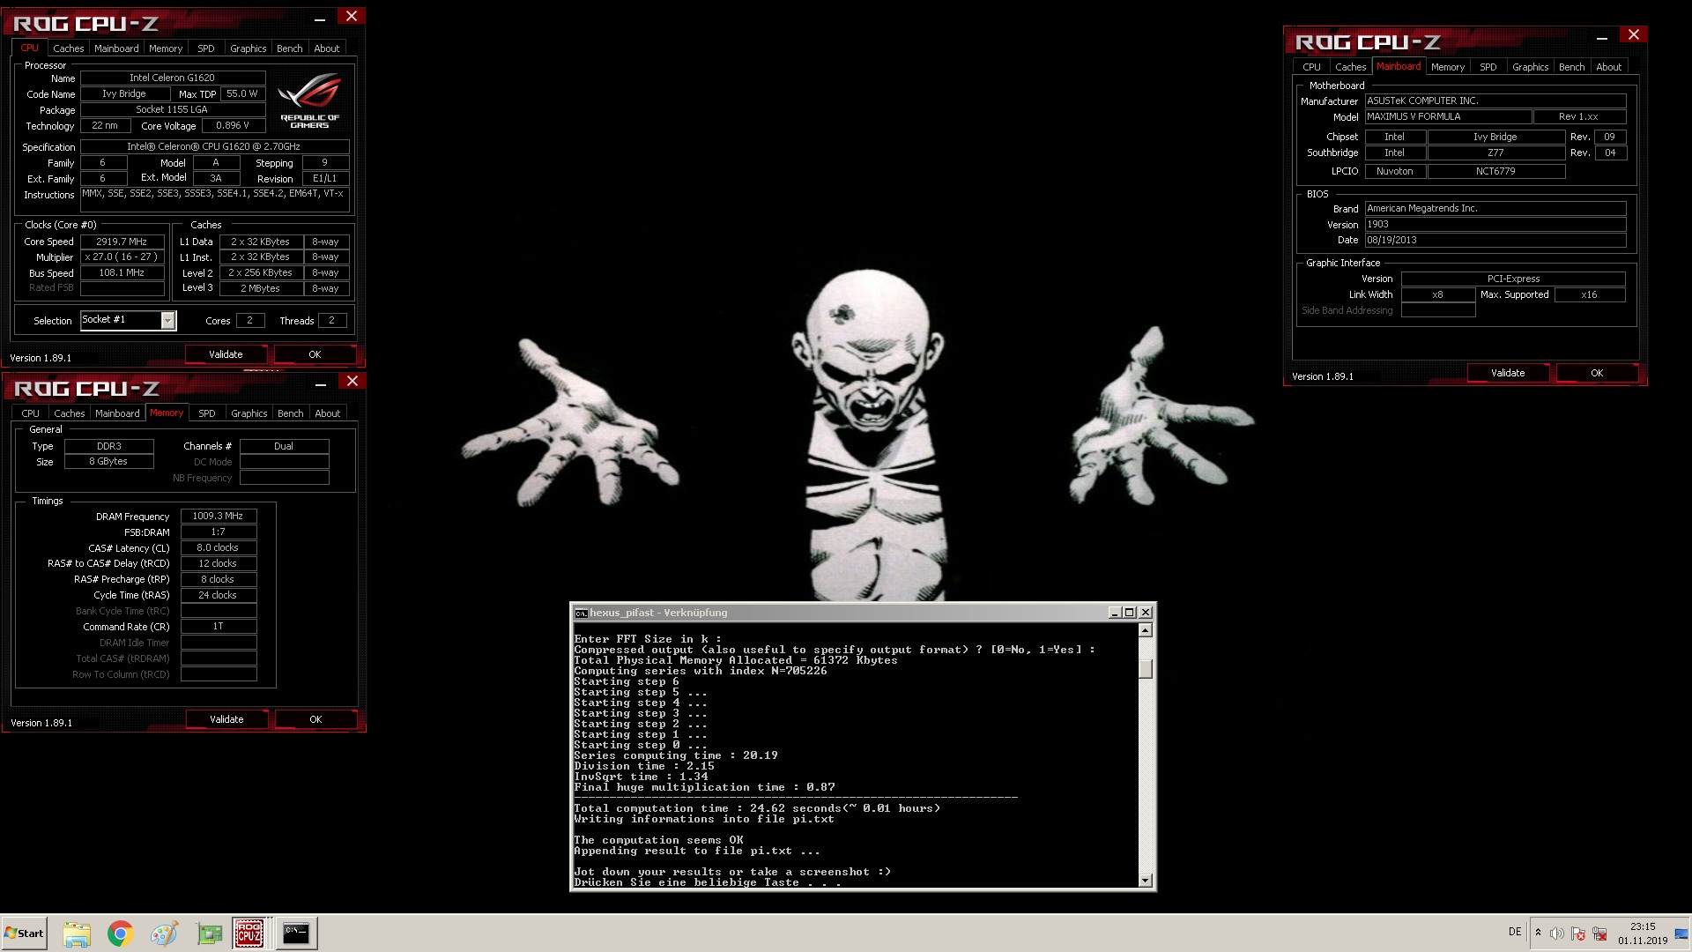Viewport: 1692px width, 952px height.
Task: Maximize the hexus_pifast console window
Action: 1129,613
